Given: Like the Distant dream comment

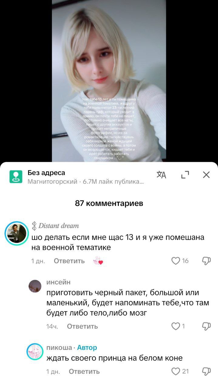Looking at the screenshot, I should 176,261.
